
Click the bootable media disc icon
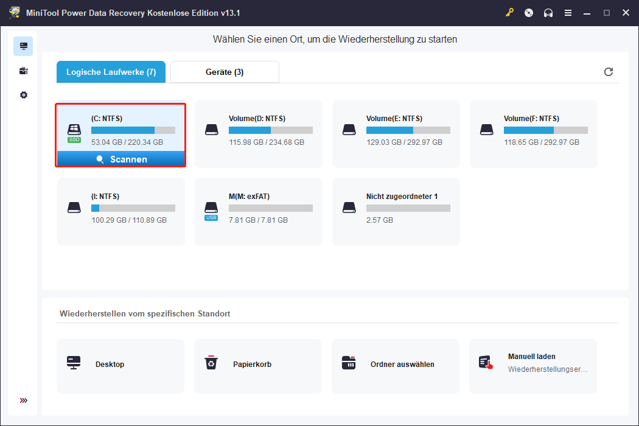[x=529, y=13]
